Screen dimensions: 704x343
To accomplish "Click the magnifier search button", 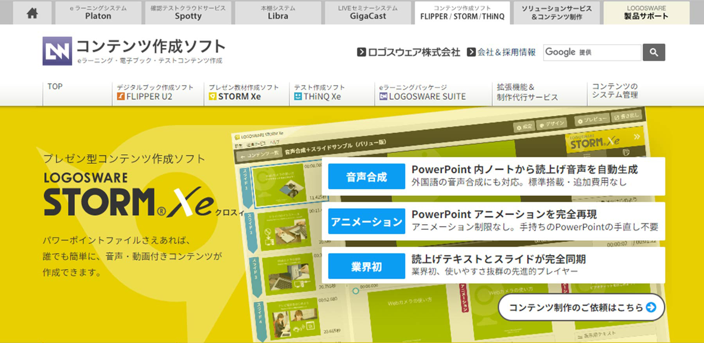I will [654, 52].
